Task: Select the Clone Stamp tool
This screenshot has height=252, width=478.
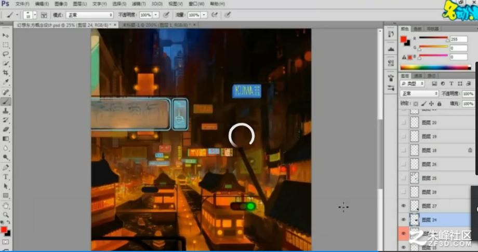Action: click(x=6, y=111)
